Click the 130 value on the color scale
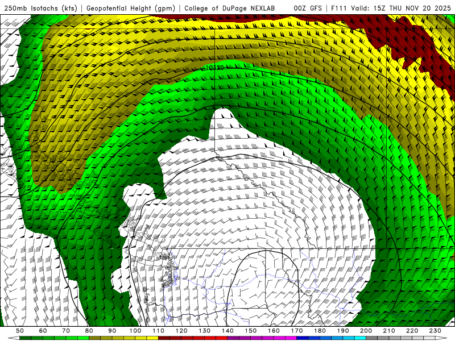 pos(205,331)
